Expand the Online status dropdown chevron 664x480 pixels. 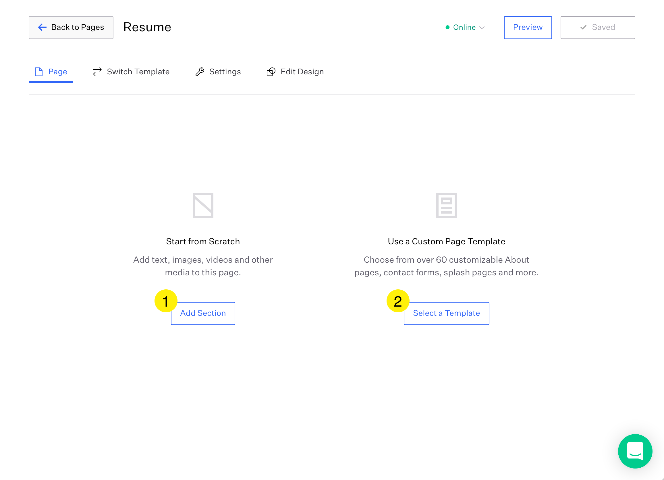[482, 28]
